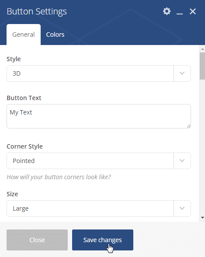The height and width of the screenshot is (257, 205).
Task: Click the Button Settings panel title
Action: pos(37,12)
